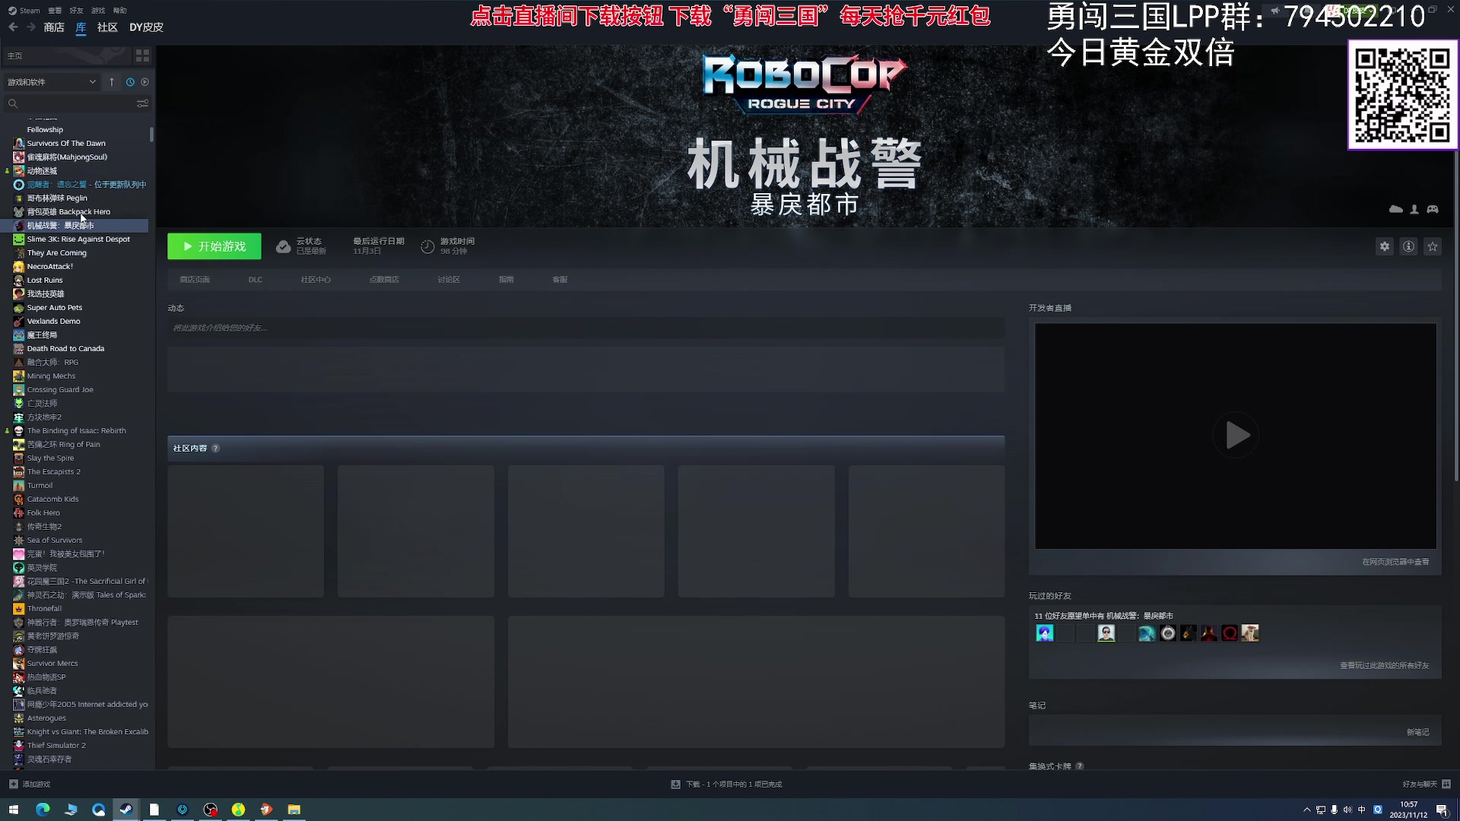The image size is (1460, 821).
Task: Open the 查看 menu
Action: (55, 11)
